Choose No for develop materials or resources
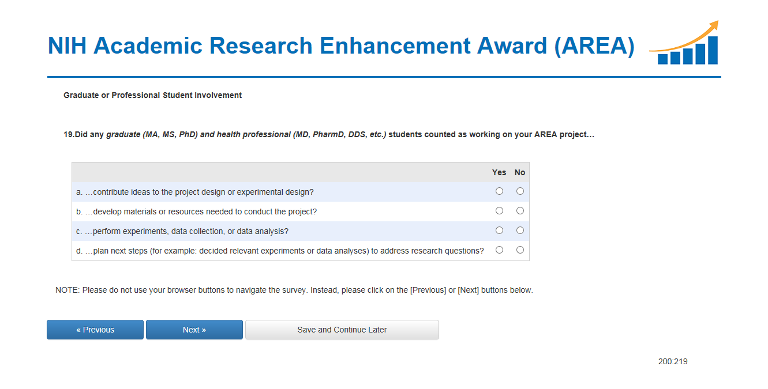This screenshot has width=768, height=389. 520,211
